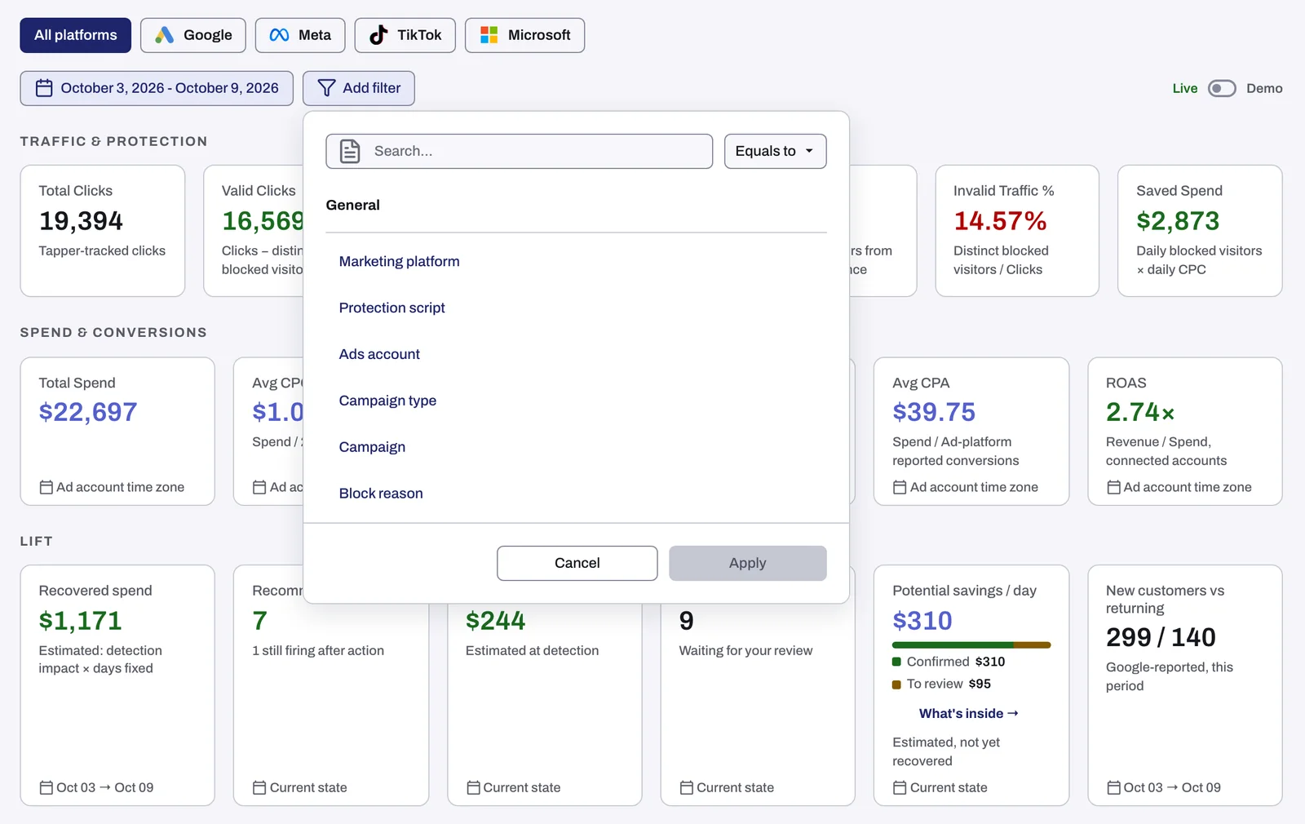Open the What's inside link

pos(968,713)
